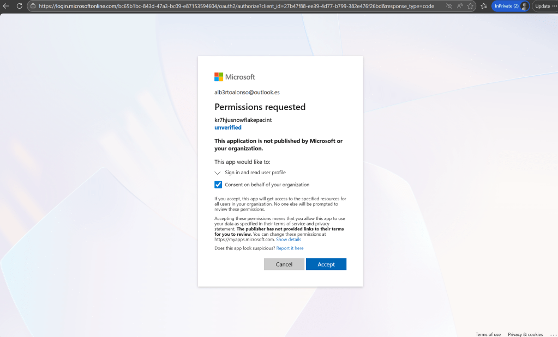
Task: Open the Favorites list icon
Action: pos(483,6)
